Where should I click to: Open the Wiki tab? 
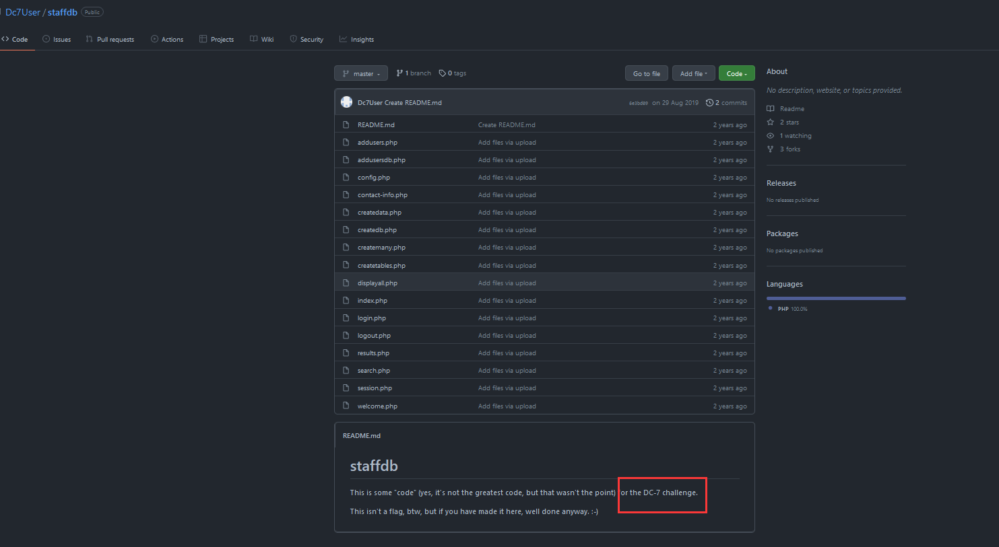coord(262,40)
